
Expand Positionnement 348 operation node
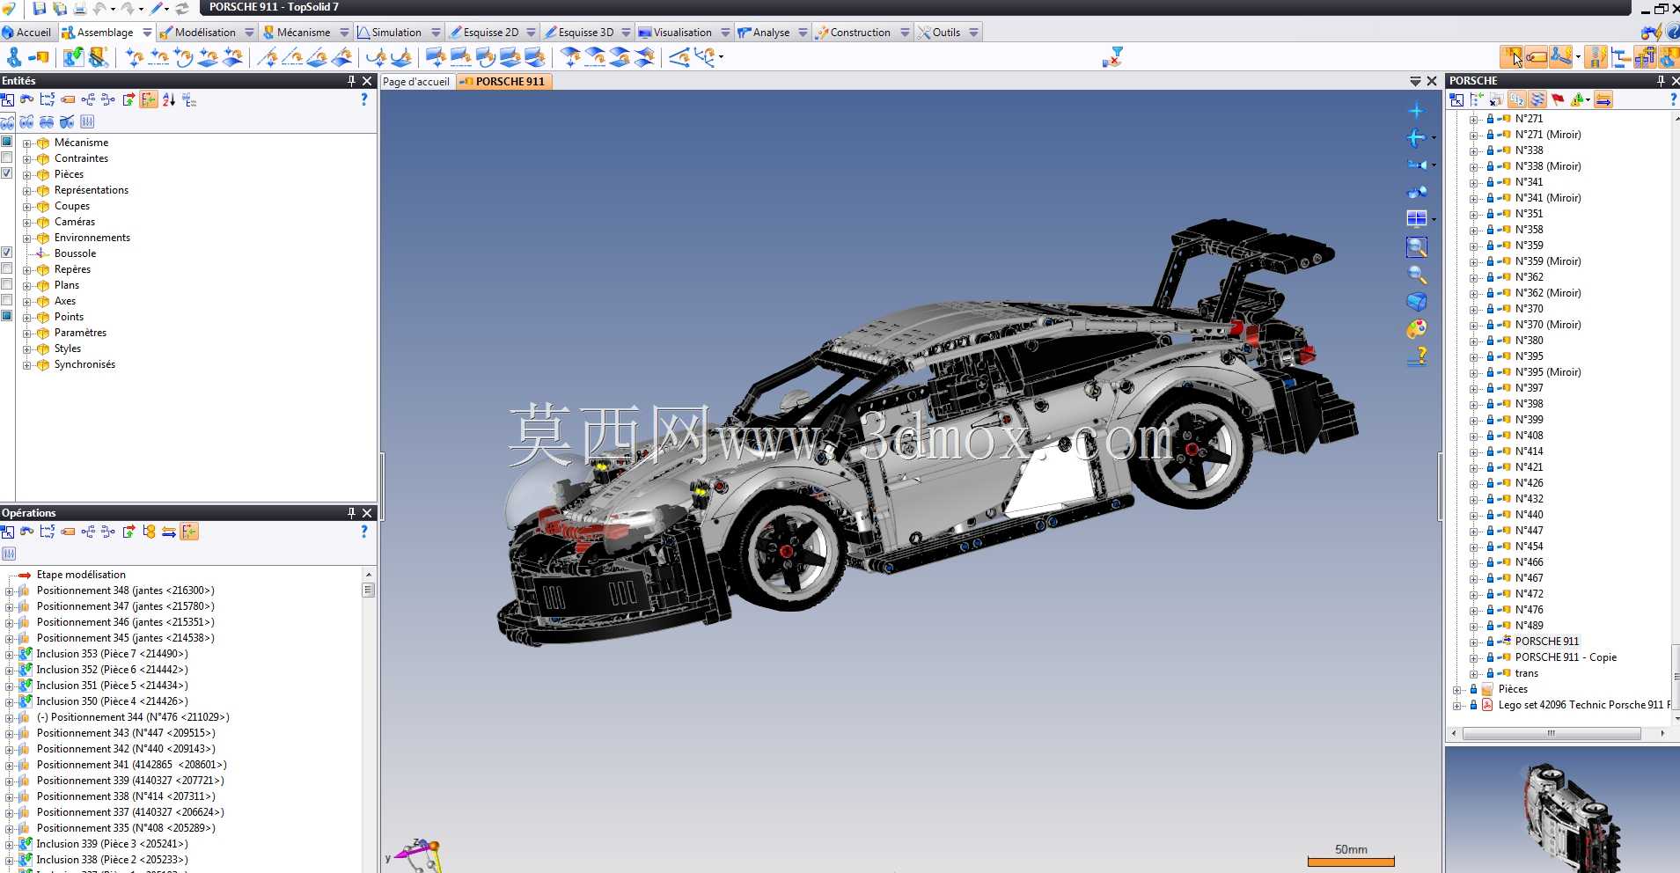10,591
